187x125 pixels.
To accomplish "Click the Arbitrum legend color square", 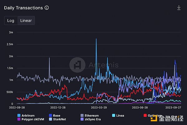I will 18,116.
